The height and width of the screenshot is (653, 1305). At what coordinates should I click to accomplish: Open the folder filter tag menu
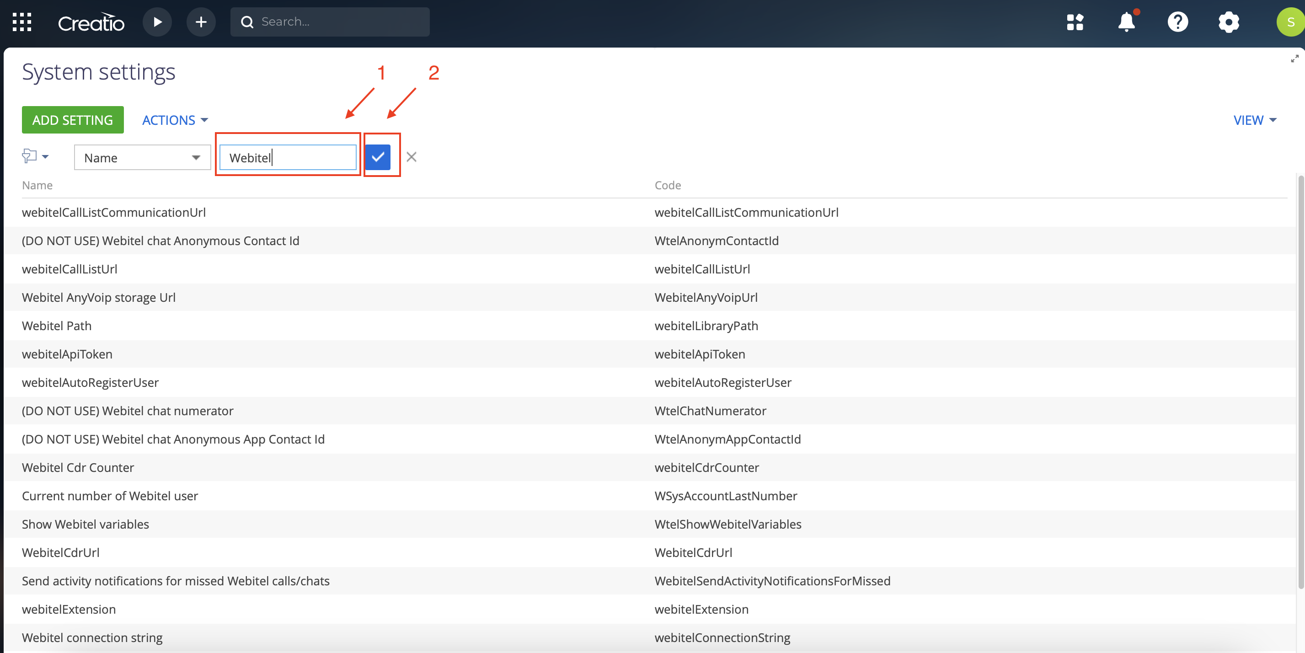click(36, 156)
